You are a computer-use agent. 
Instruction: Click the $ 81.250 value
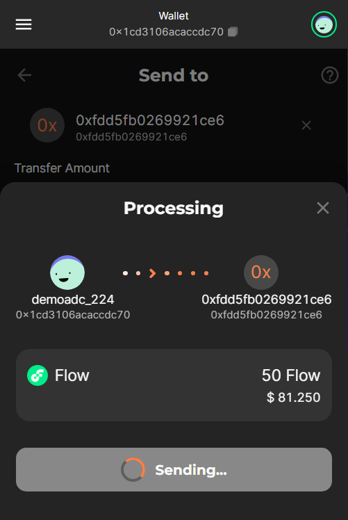click(293, 397)
